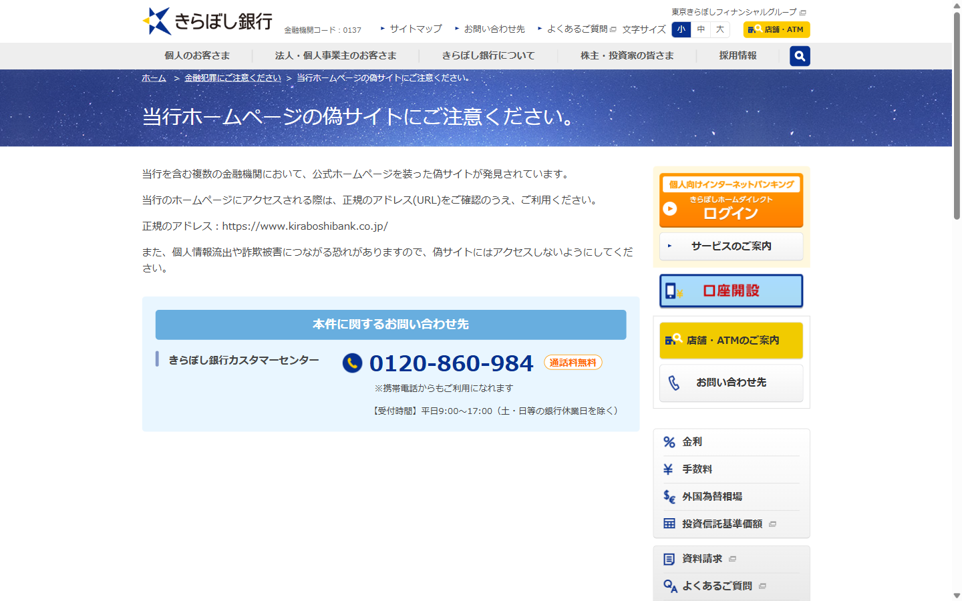Click the blue telephone icon by 0120-860-984
962x601 pixels.
353,363
